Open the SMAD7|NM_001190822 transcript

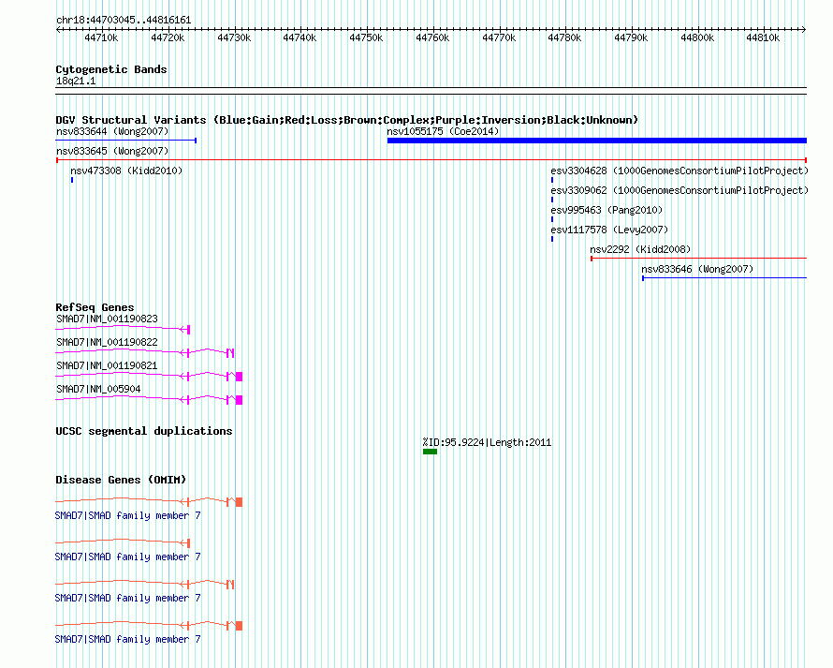[x=107, y=343]
